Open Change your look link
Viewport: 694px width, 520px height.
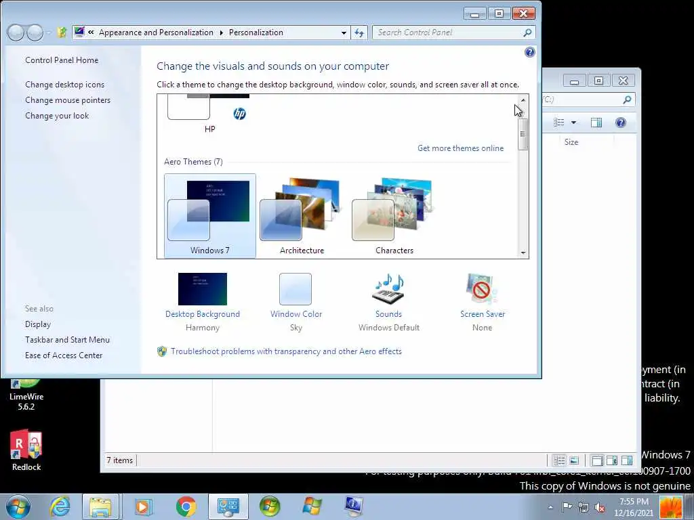click(57, 115)
